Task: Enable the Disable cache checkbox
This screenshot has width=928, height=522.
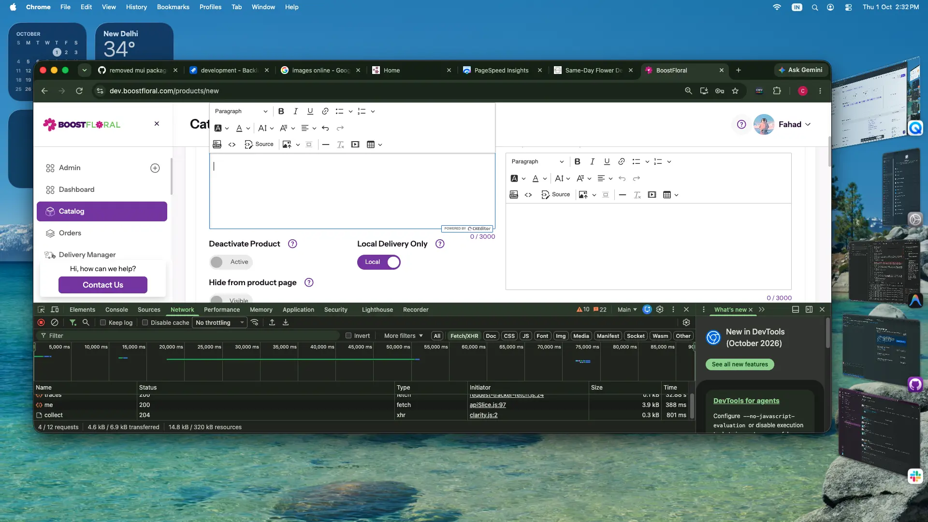Action: coord(145,322)
